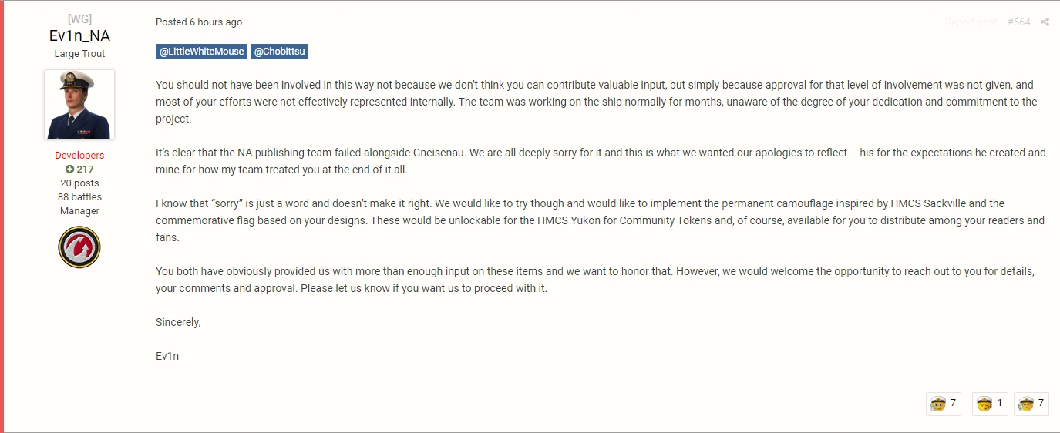Click the Developers group label
Viewport: 1060px width, 433px height.
[79, 156]
